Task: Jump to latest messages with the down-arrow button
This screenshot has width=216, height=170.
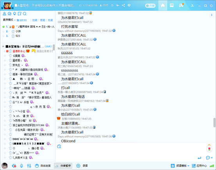Action: tap(211, 15)
